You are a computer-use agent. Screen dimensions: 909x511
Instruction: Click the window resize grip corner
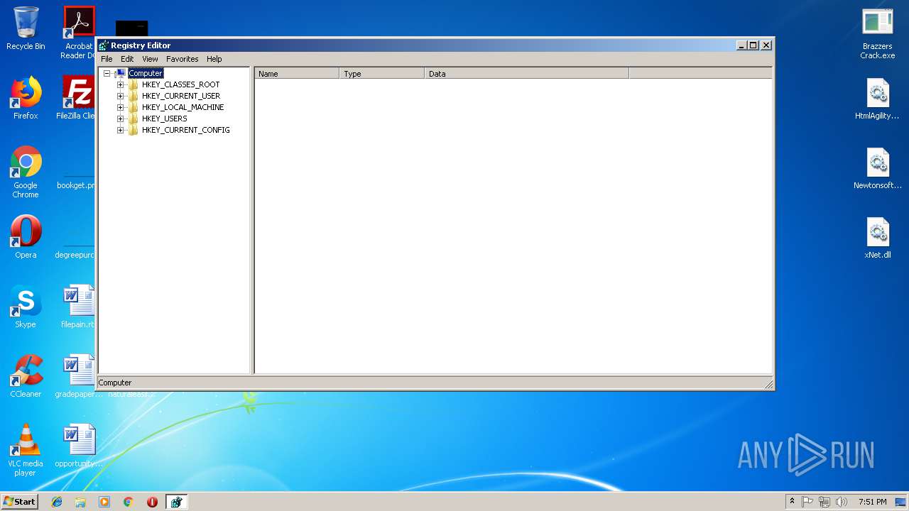[x=768, y=384]
